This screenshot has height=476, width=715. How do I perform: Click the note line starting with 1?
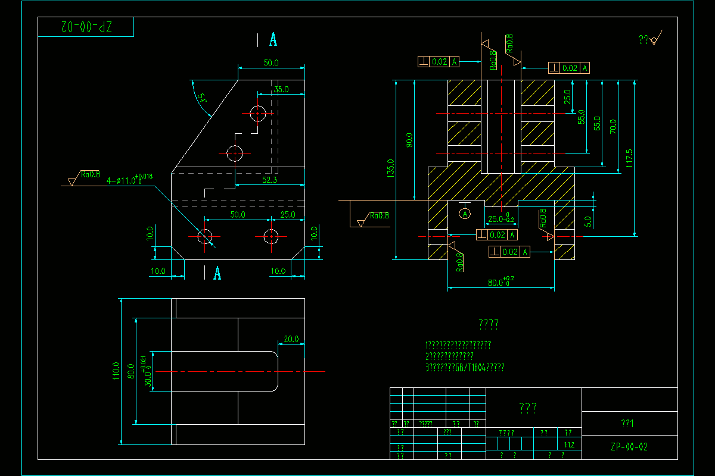pyautogui.click(x=458, y=345)
